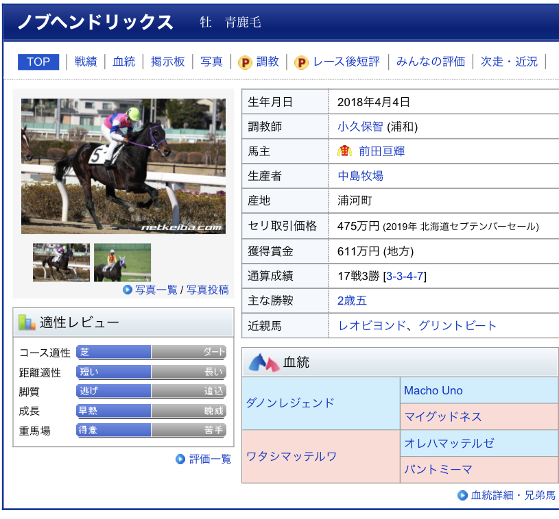Click birthdate value 2018年4月4日
The height and width of the screenshot is (519, 559).
click(373, 102)
